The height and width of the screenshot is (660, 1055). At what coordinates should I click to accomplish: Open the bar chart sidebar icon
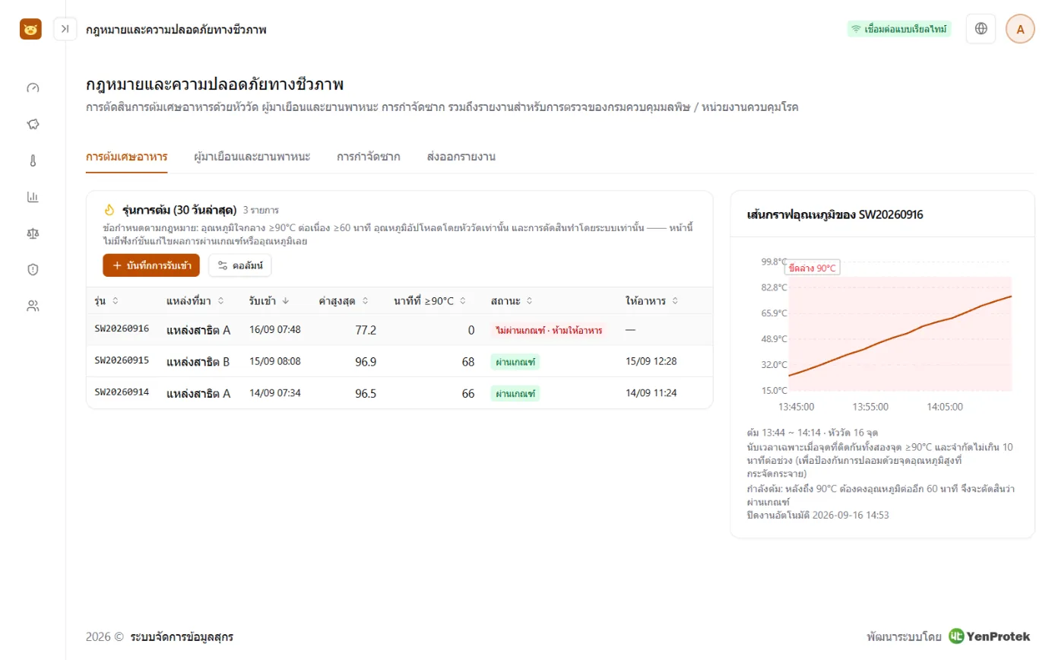click(x=33, y=197)
